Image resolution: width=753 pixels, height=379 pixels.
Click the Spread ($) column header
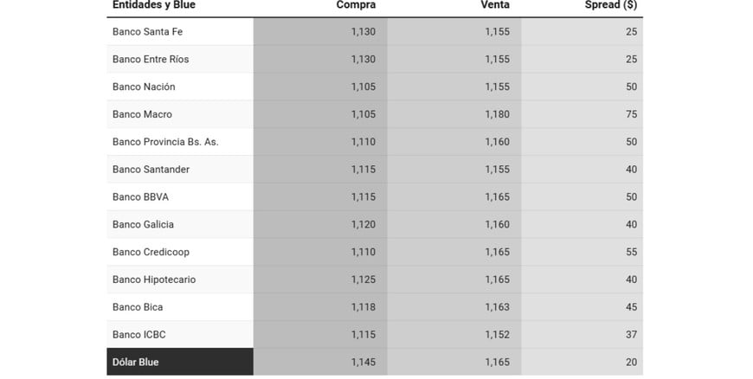(611, 5)
